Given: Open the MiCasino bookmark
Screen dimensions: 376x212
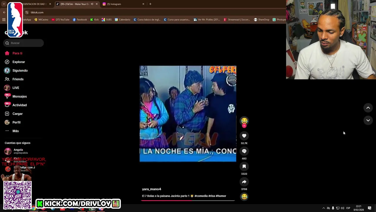Looking at the screenshot, I should [x=41, y=20].
